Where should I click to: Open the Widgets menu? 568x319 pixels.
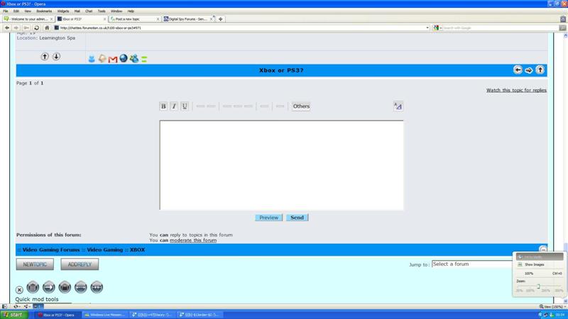click(63, 11)
